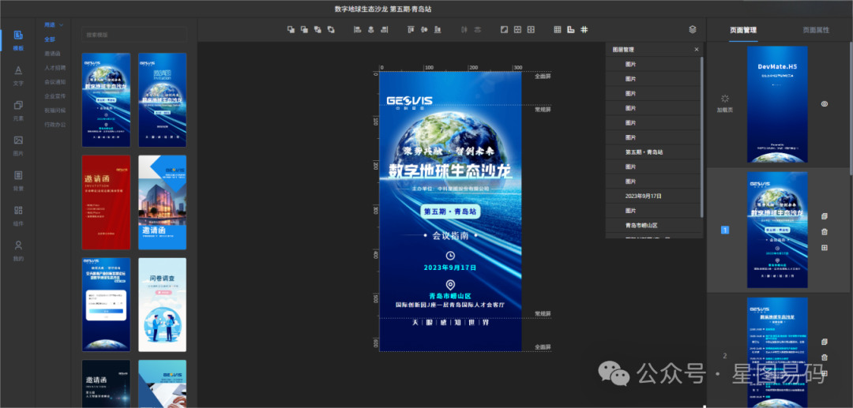Open the 元素 elements sidebar section

pos(18,110)
